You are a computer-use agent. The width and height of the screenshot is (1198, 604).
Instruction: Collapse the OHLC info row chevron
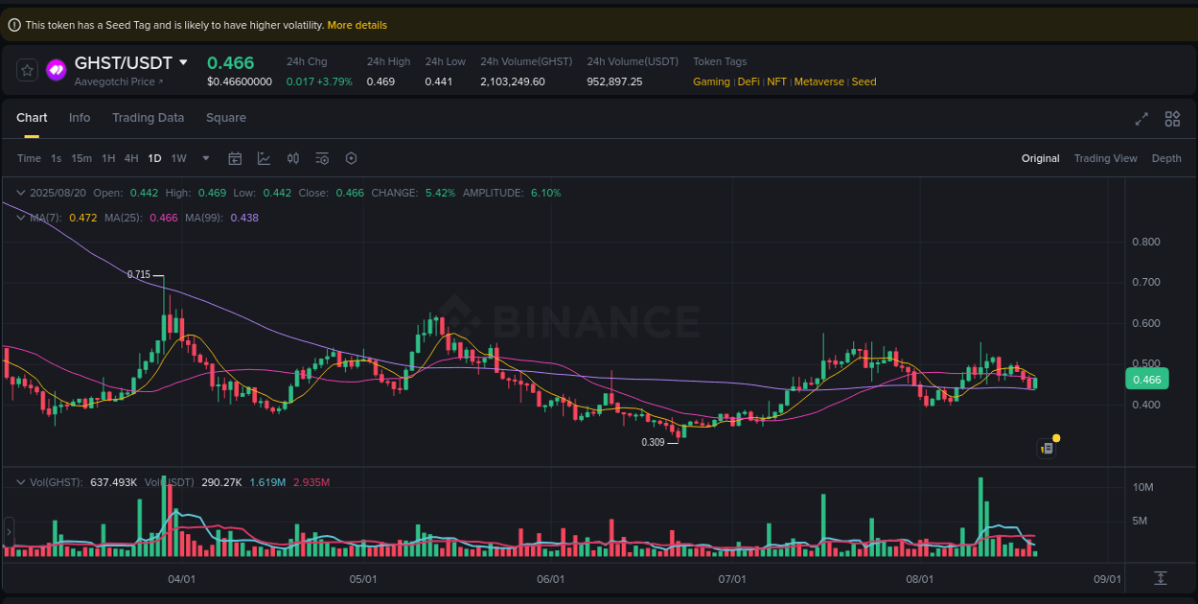19,193
